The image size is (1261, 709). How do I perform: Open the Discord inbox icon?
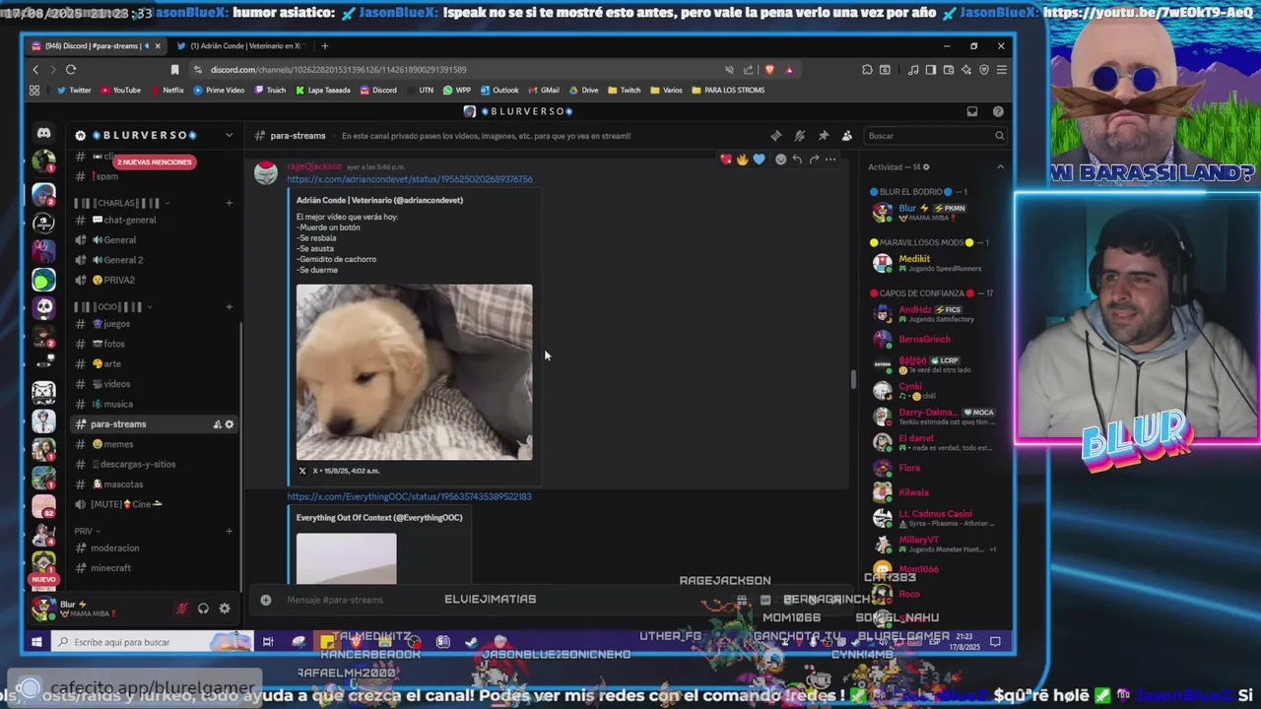pos(971,111)
